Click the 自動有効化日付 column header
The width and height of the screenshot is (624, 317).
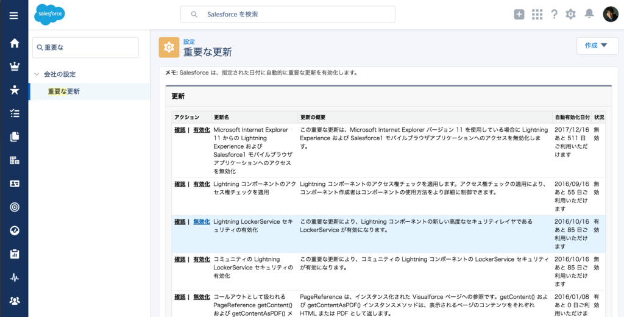[572, 118]
